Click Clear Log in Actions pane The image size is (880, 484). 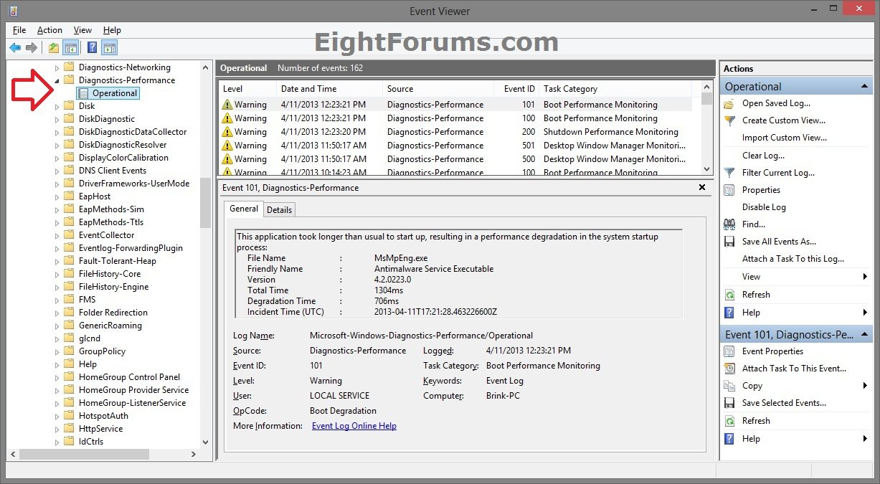(x=763, y=156)
